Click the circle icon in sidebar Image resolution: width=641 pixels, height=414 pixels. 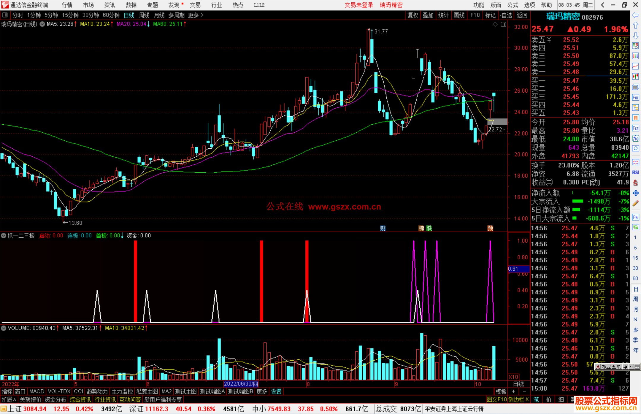tap(635, 148)
